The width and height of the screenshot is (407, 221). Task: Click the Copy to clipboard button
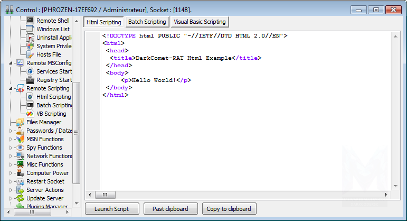coord(229,209)
